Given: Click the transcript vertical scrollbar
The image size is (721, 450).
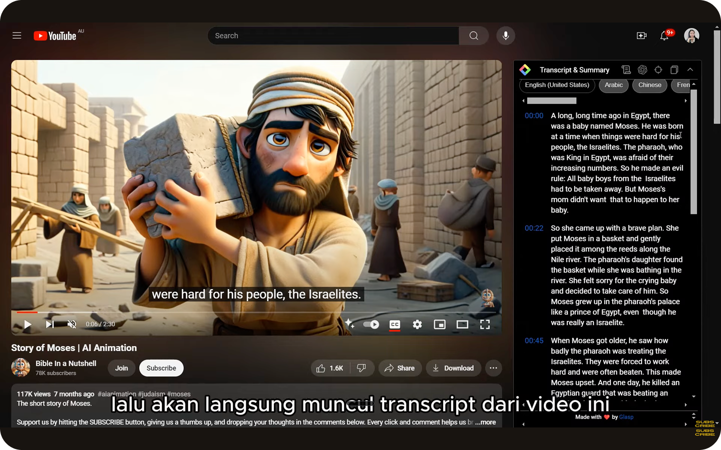Looking at the screenshot, I should pyautogui.click(x=693, y=151).
